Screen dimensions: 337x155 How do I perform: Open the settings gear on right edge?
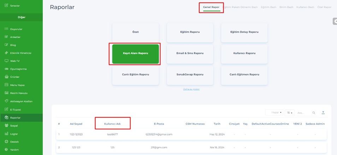pyautogui.click(x=335, y=22)
